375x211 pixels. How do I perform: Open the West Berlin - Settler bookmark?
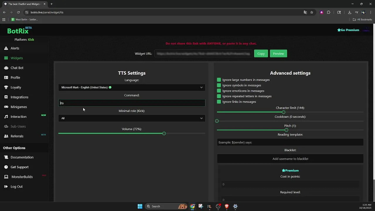(x=25, y=20)
